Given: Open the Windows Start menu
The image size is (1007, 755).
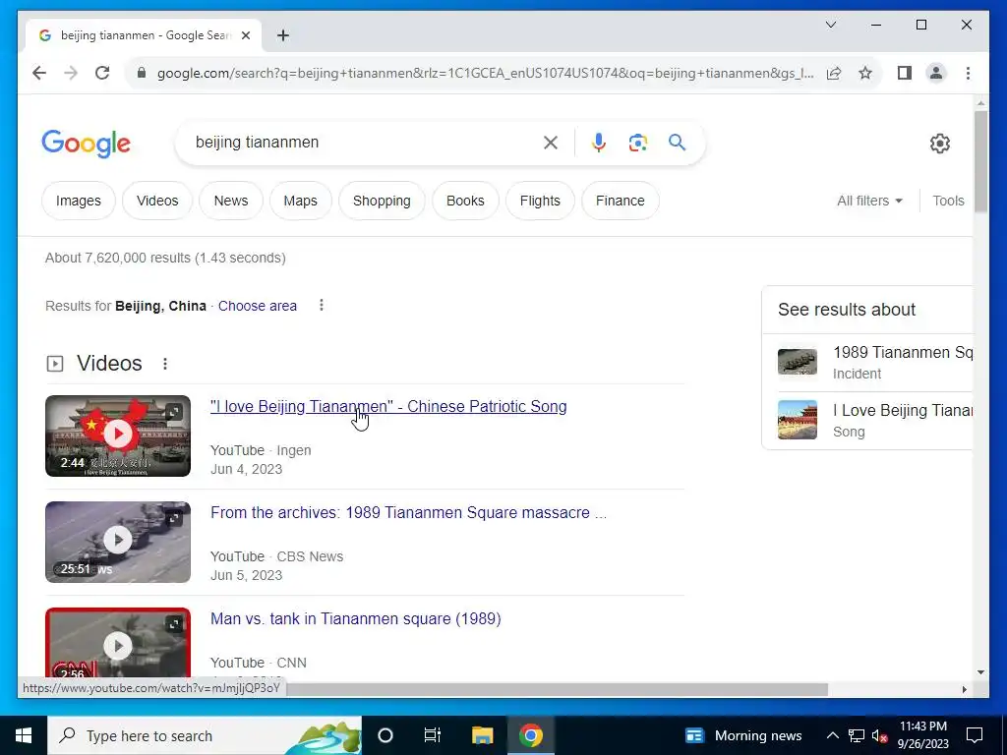Looking at the screenshot, I should coord(24,735).
